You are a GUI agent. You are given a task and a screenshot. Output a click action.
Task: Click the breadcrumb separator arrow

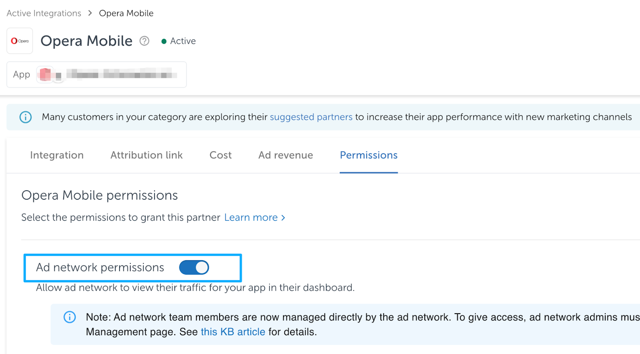(90, 13)
